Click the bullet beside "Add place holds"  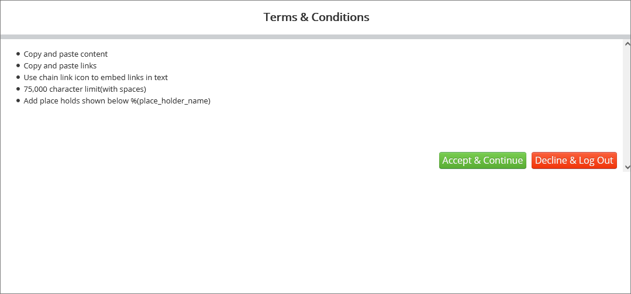18,101
